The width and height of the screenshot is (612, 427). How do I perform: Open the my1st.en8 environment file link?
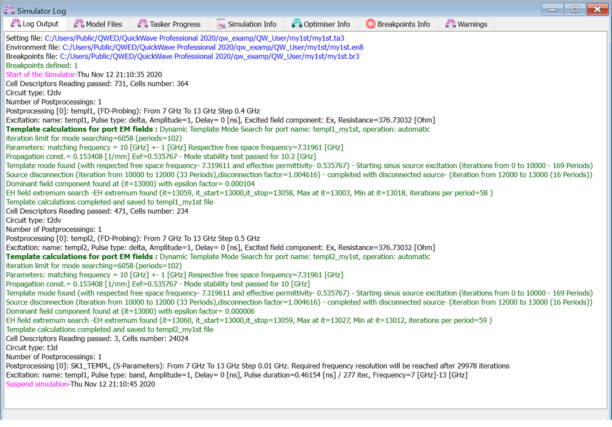pos(213,47)
